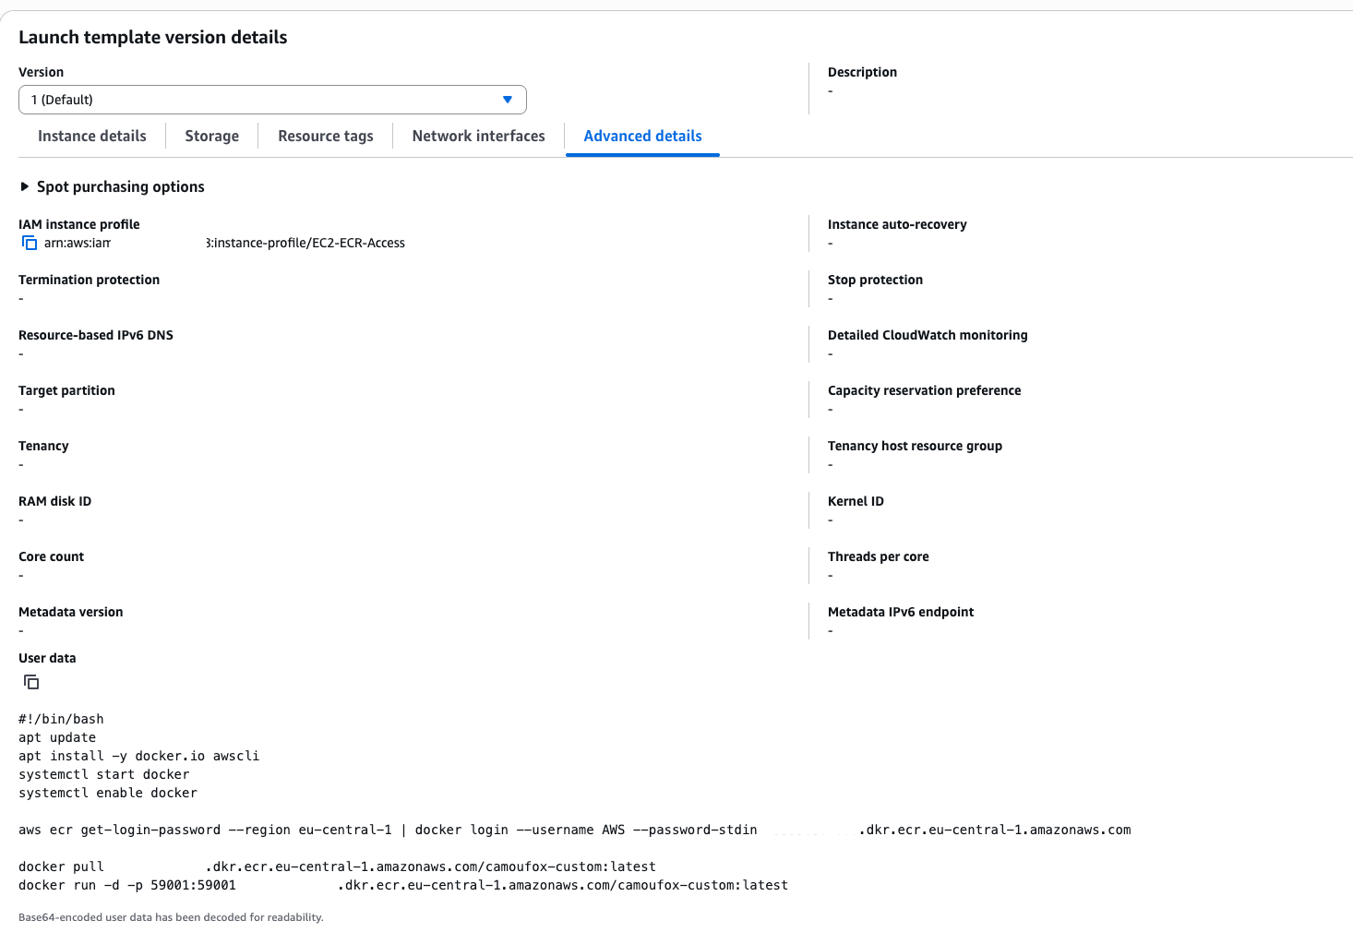Click the Kernel ID label
Screen dimensions: 1353x944
pyautogui.click(x=856, y=501)
